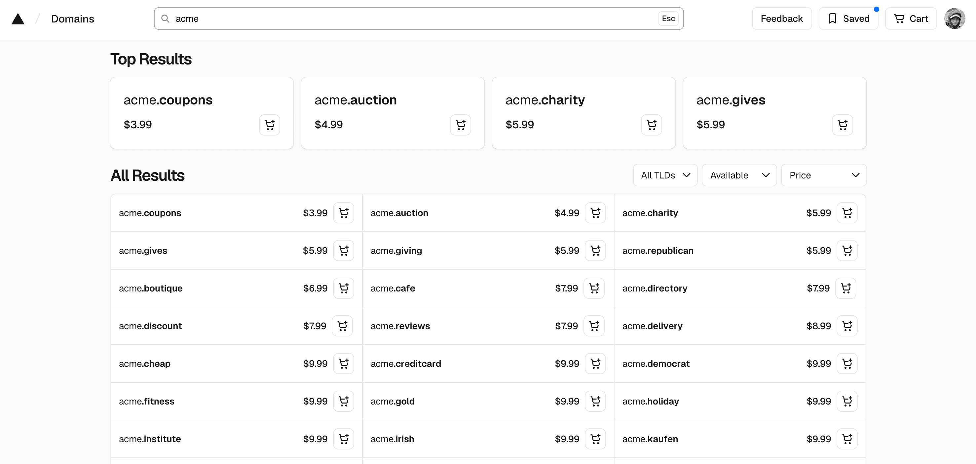Screen dimensions: 976x464
Task: Click the acme.holiday domain name
Action: (x=651, y=401)
